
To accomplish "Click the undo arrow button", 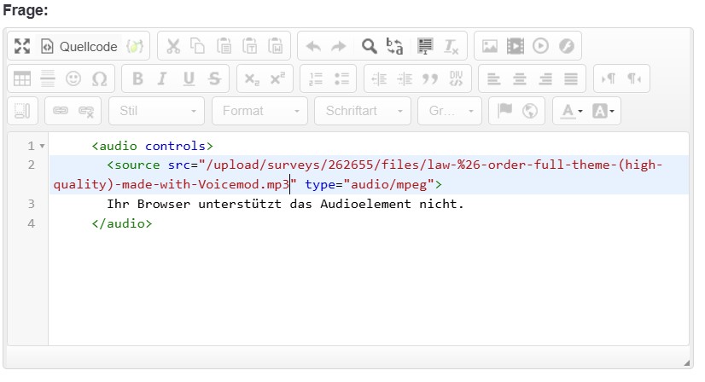I will coord(312,46).
